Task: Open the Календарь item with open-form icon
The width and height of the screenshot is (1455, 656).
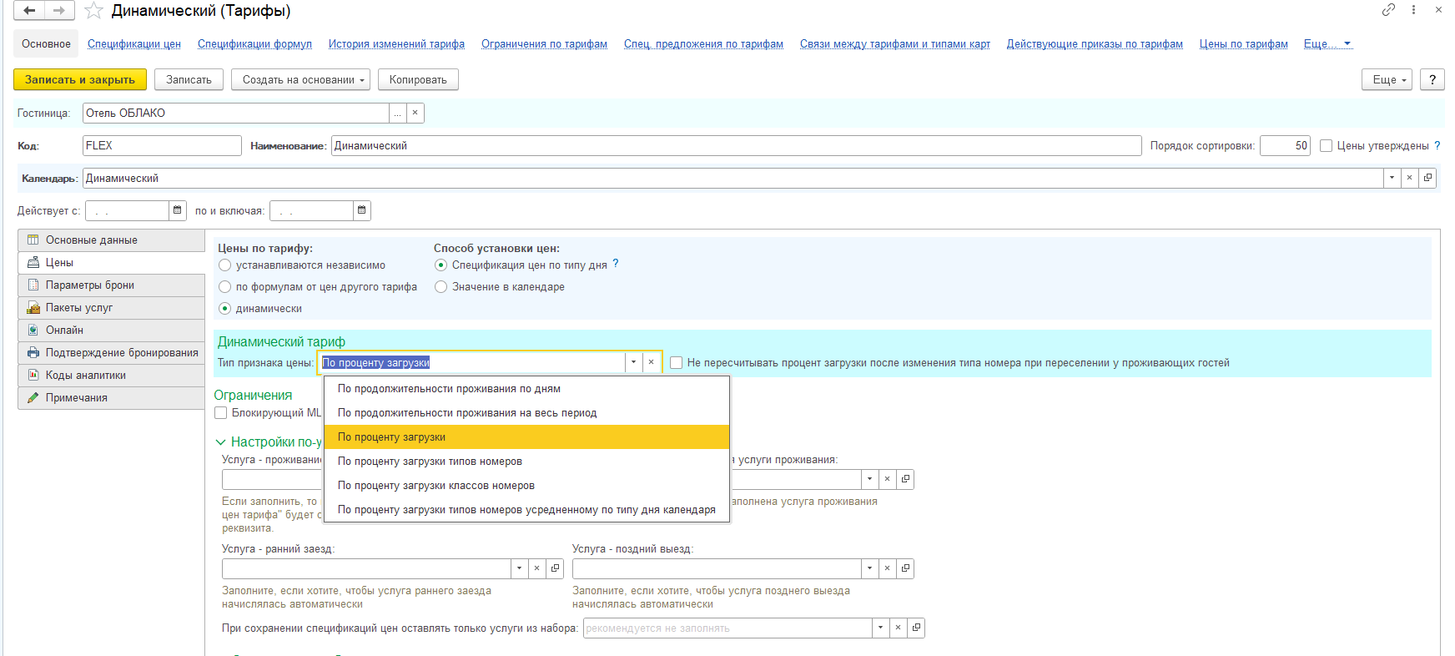Action: (x=1427, y=178)
